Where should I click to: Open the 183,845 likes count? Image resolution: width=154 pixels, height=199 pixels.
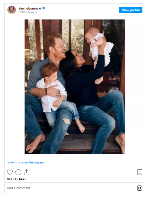tap(16, 179)
